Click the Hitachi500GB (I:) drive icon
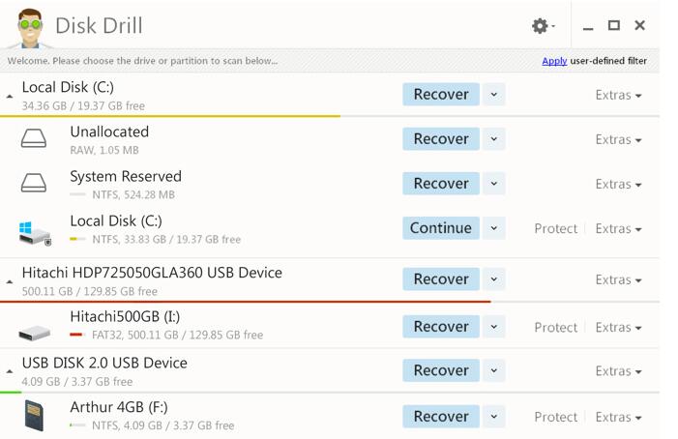This screenshot has height=439, width=678. [35, 333]
